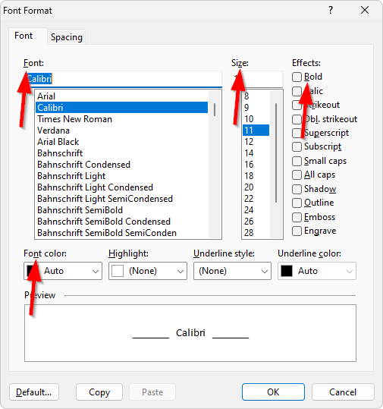The height and width of the screenshot is (409, 383).
Task: Enable the Bold checkbox
Action: pyautogui.click(x=297, y=77)
